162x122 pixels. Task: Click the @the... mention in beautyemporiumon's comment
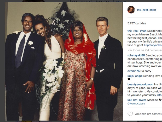click(x=159, y=95)
